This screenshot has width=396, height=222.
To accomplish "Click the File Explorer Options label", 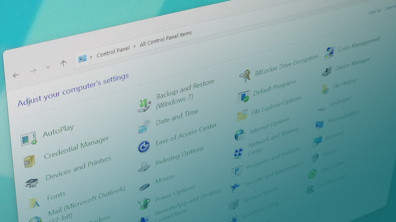I will [x=276, y=105].
